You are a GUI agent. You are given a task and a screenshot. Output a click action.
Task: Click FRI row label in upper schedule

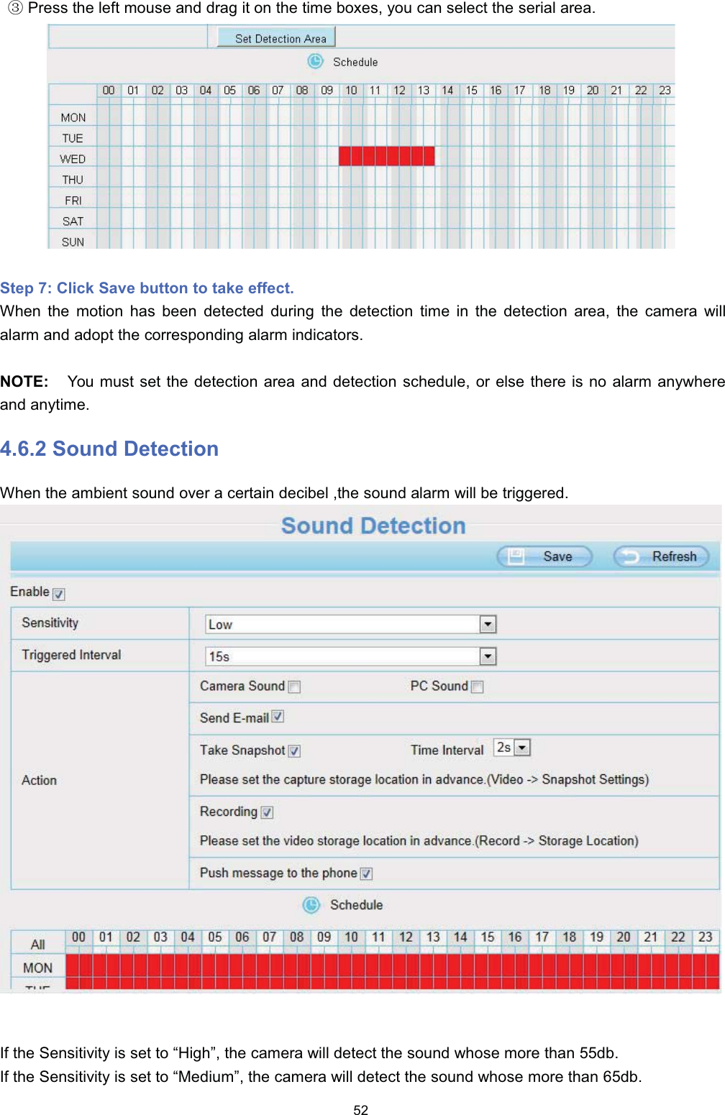tap(73, 201)
